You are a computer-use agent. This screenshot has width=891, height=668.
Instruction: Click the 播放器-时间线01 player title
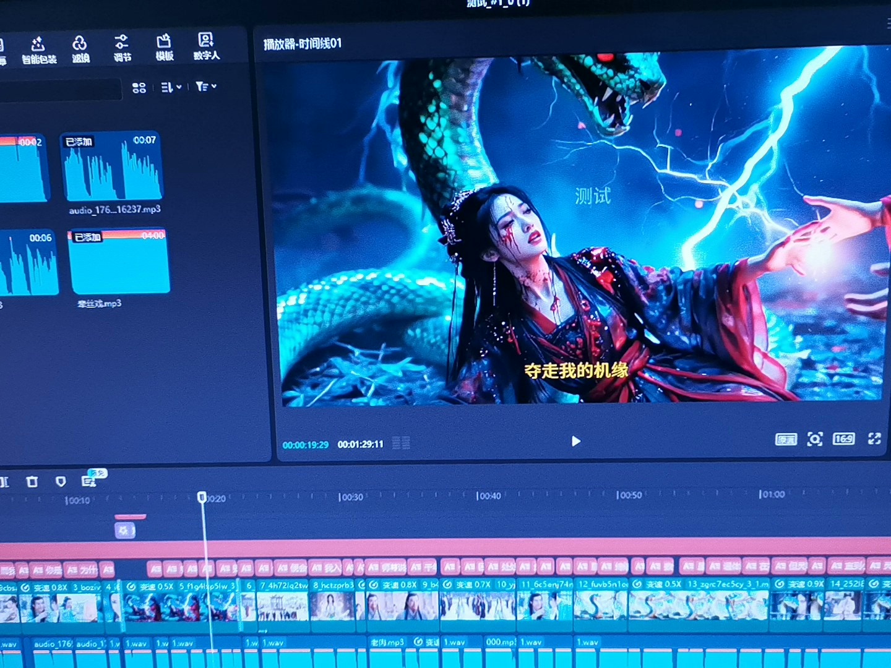(x=302, y=44)
